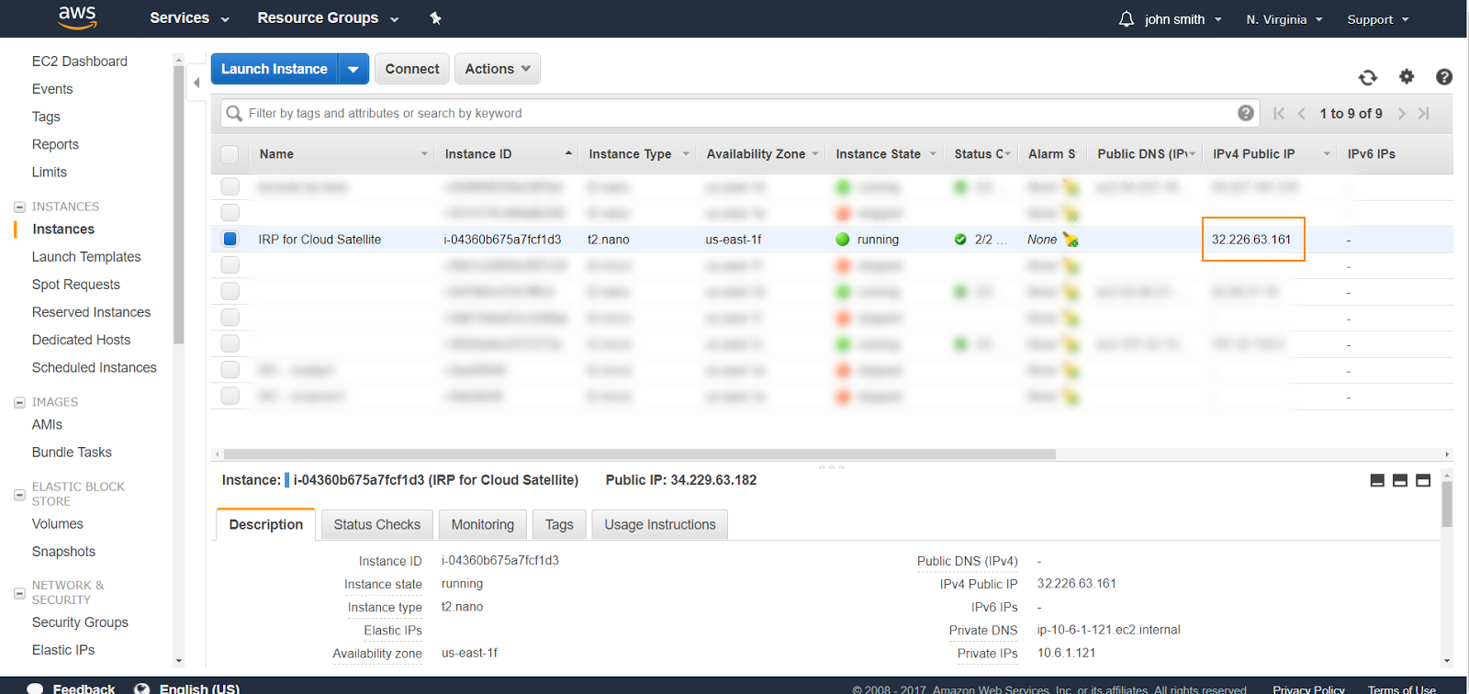The height and width of the screenshot is (694, 1469).
Task: Collapse the INSTANCES section in sidebar
Action: coord(19,207)
